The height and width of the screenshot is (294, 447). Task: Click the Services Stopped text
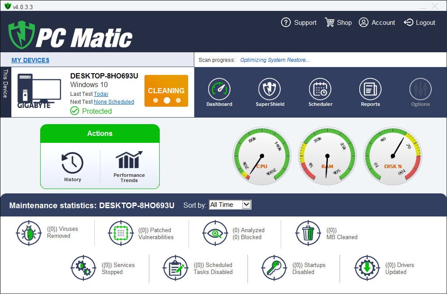click(118, 268)
